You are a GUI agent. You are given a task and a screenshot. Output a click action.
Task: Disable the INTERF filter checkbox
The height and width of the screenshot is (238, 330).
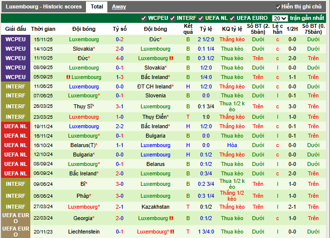[x=172, y=18]
